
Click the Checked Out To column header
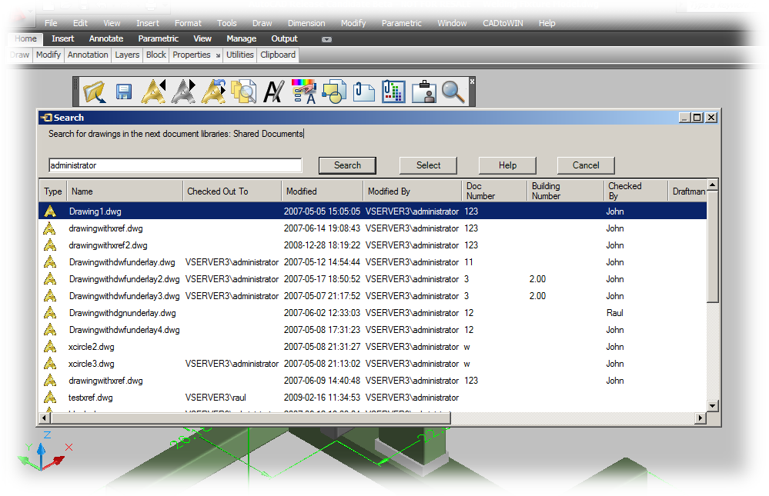232,191
